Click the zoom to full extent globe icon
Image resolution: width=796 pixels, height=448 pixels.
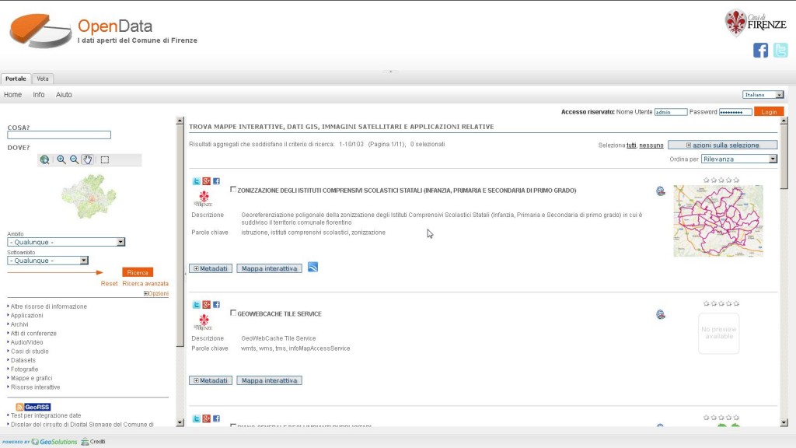pyautogui.click(x=45, y=159)
